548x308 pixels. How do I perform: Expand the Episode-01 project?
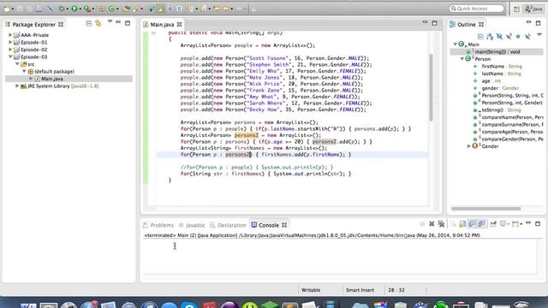click(x=10, y=42)
